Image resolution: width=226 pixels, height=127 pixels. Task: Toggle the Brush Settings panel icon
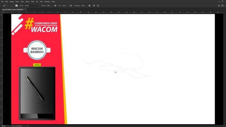(x=17, y=6)
